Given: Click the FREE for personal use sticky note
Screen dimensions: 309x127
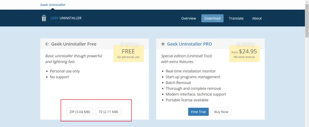Looking at the screenshot, I should (x=128, y=53).
